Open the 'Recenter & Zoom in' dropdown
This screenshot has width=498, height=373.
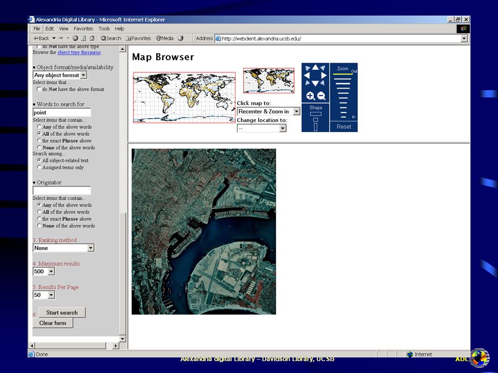pyautogui.click(x=268, y=111)
